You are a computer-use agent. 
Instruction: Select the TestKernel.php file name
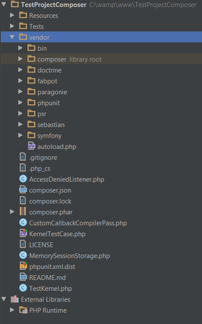point(51,289)
